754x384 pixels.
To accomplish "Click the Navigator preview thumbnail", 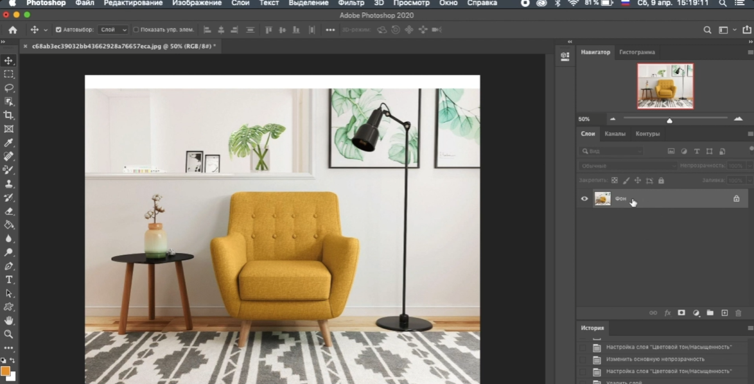I will coord(665,87).
